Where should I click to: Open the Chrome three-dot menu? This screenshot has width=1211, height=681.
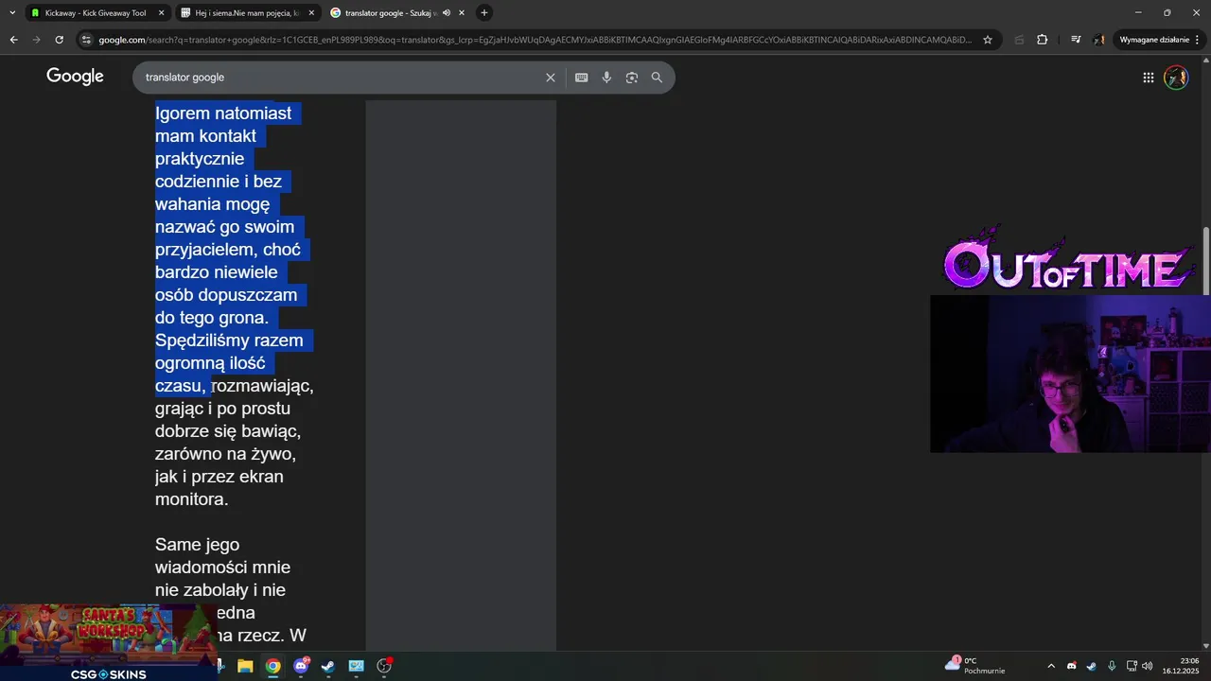click(x=1199, y=40)
